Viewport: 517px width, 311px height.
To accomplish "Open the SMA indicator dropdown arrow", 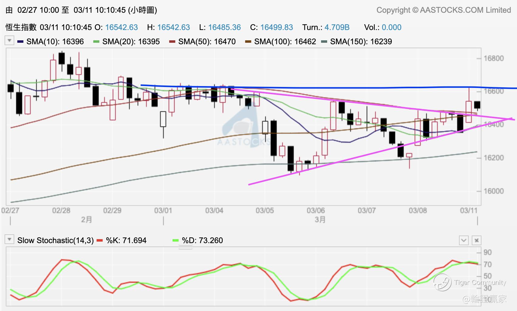I will click(x=9, y=41).
